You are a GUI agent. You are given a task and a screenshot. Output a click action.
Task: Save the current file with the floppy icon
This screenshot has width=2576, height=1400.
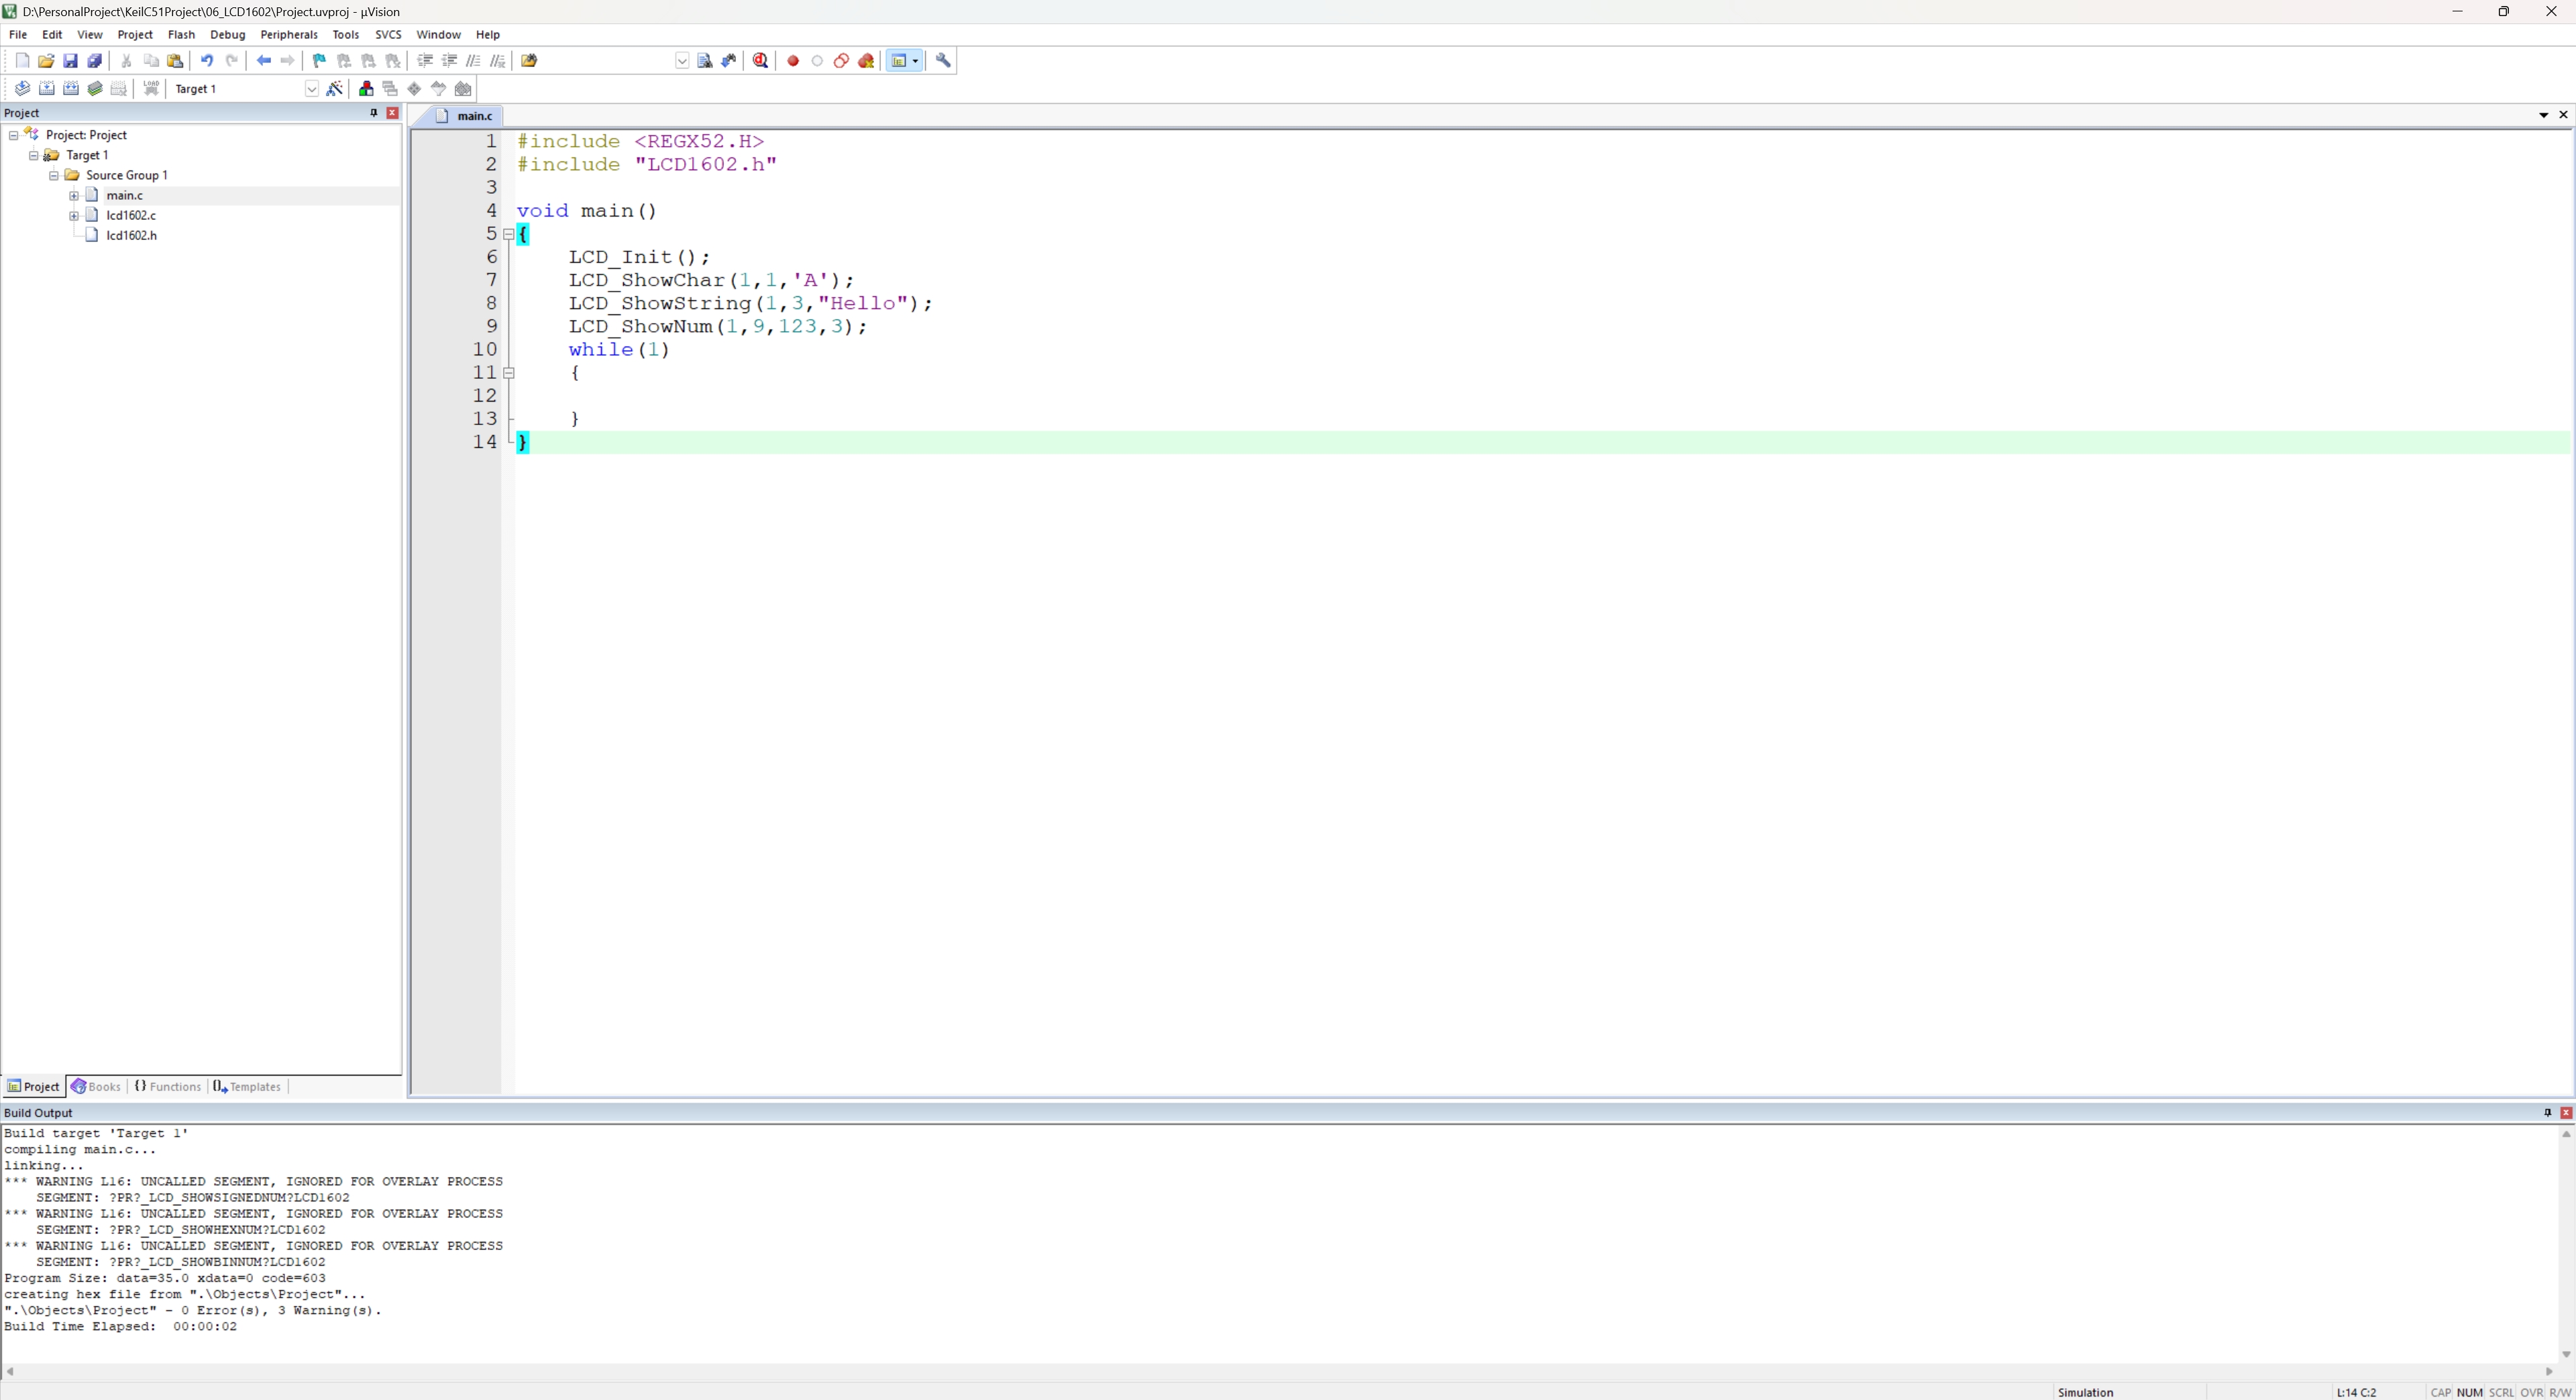(70, 61)
